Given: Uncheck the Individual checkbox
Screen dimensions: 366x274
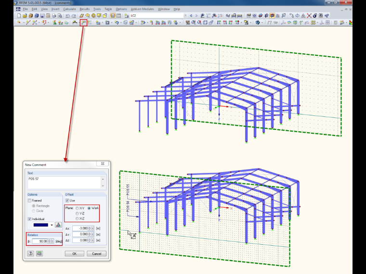Looking at the screenshot, I should point(30,219).
